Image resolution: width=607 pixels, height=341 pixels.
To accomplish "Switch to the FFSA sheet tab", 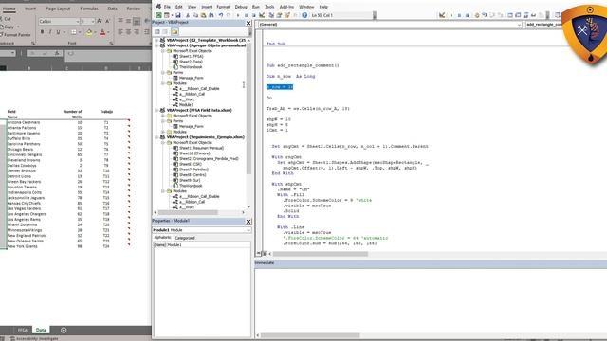I will 23,330.
